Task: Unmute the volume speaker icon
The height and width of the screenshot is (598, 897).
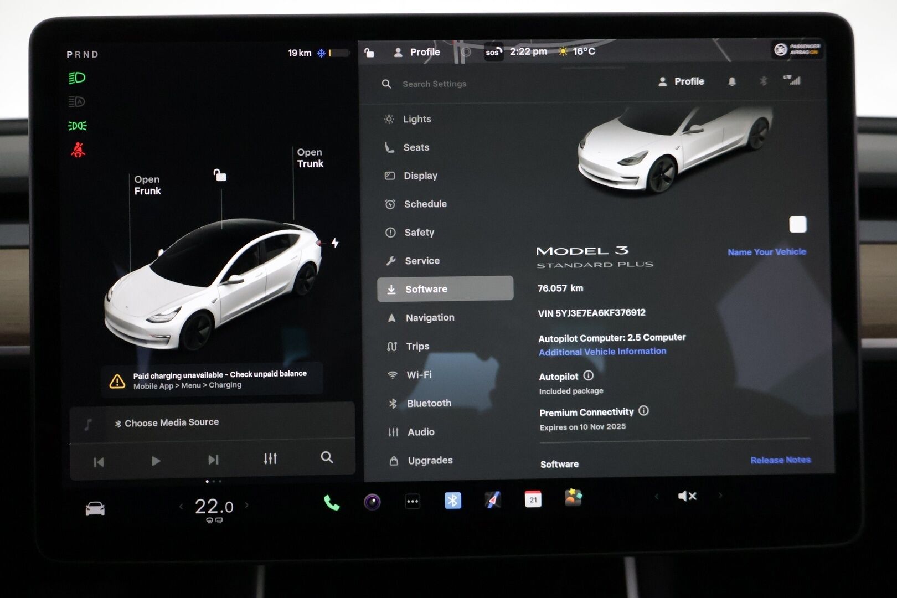Action: [687, 496]
